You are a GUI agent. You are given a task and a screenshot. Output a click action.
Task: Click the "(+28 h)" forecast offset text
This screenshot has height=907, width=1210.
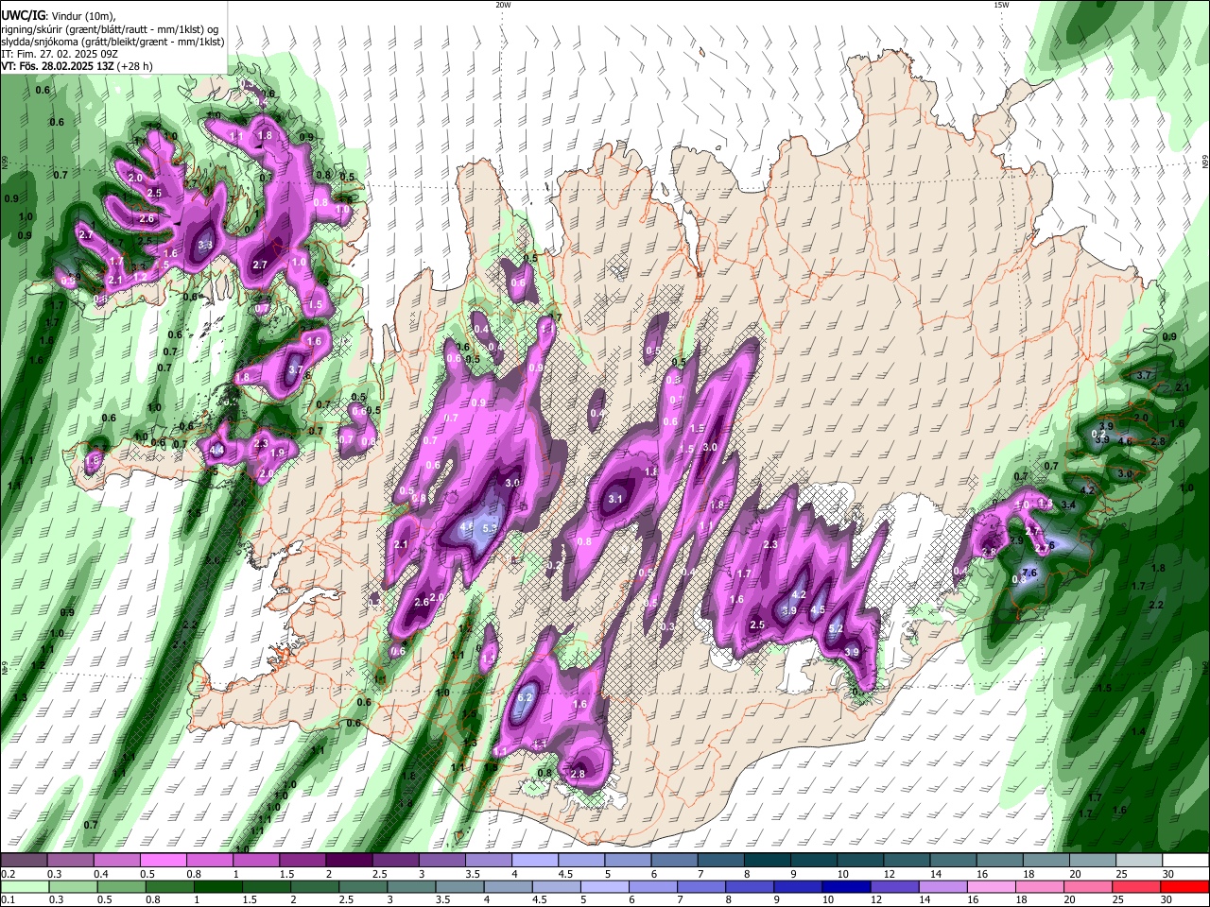click(x=135, y=66)
